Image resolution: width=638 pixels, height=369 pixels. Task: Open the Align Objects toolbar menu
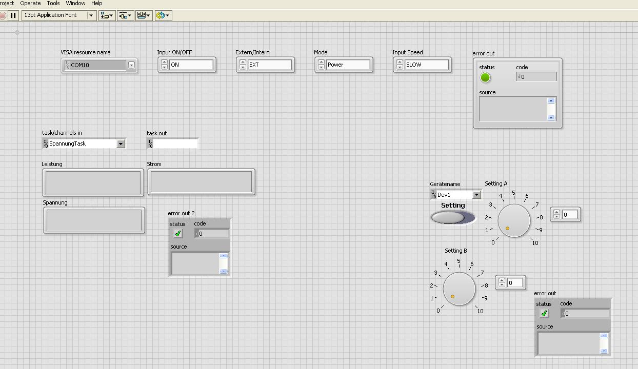tap(107, 15)
